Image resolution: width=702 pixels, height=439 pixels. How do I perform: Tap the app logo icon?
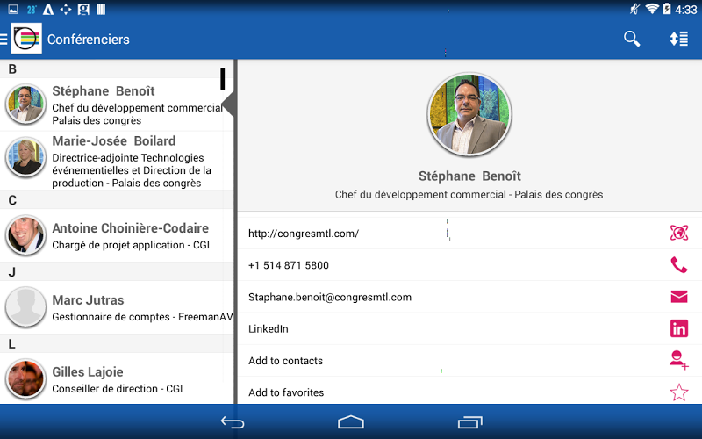26,39
